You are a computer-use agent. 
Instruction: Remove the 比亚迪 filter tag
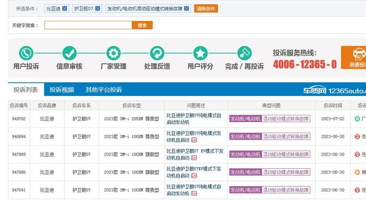[x=65, y=9]
